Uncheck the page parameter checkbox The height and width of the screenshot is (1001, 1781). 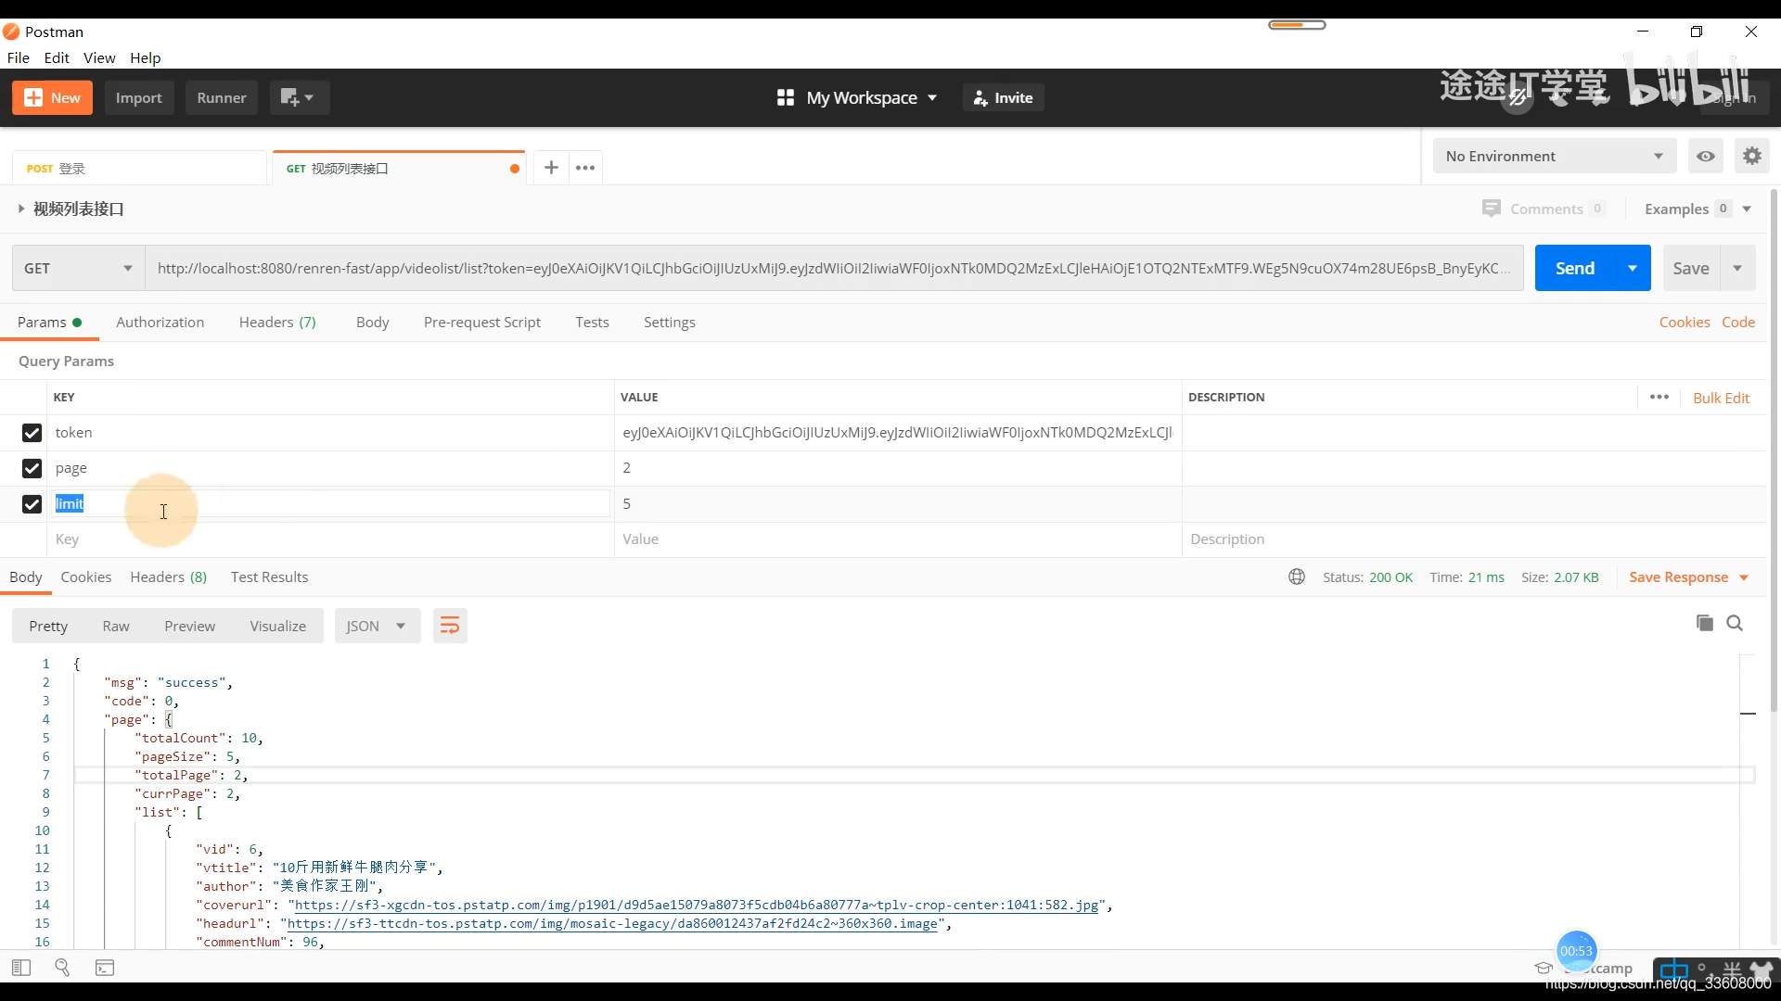pos(32,468)
